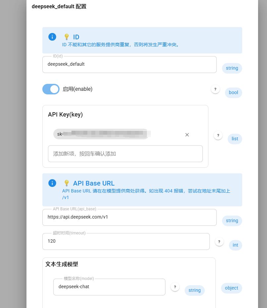Click the info icon in API Base URL banner
The height and width of the screenshot is (308, 267).
[x=52, y=183]
